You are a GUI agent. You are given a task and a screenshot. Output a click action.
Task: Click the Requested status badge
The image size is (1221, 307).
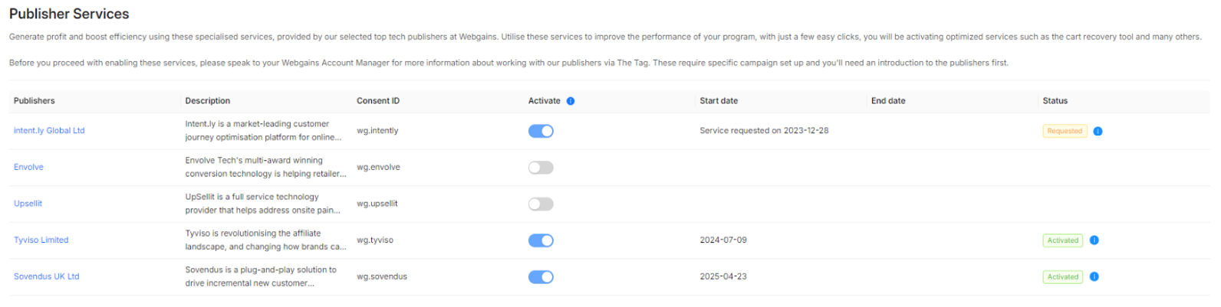pos(1065,131)
